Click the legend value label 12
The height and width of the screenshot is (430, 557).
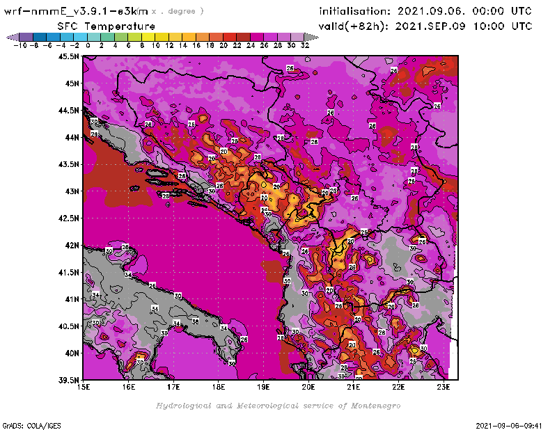tap(169, 45)
